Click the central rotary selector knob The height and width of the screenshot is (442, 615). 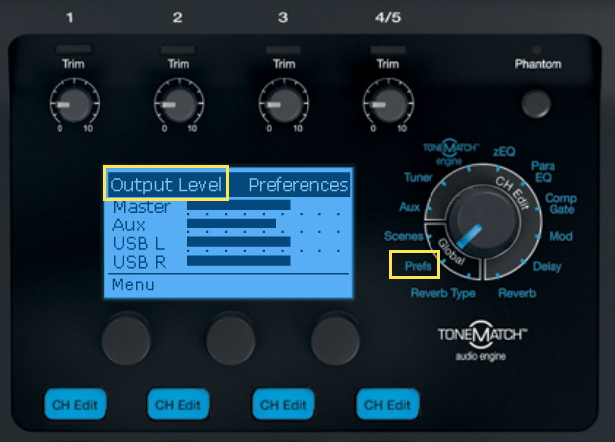481,220
